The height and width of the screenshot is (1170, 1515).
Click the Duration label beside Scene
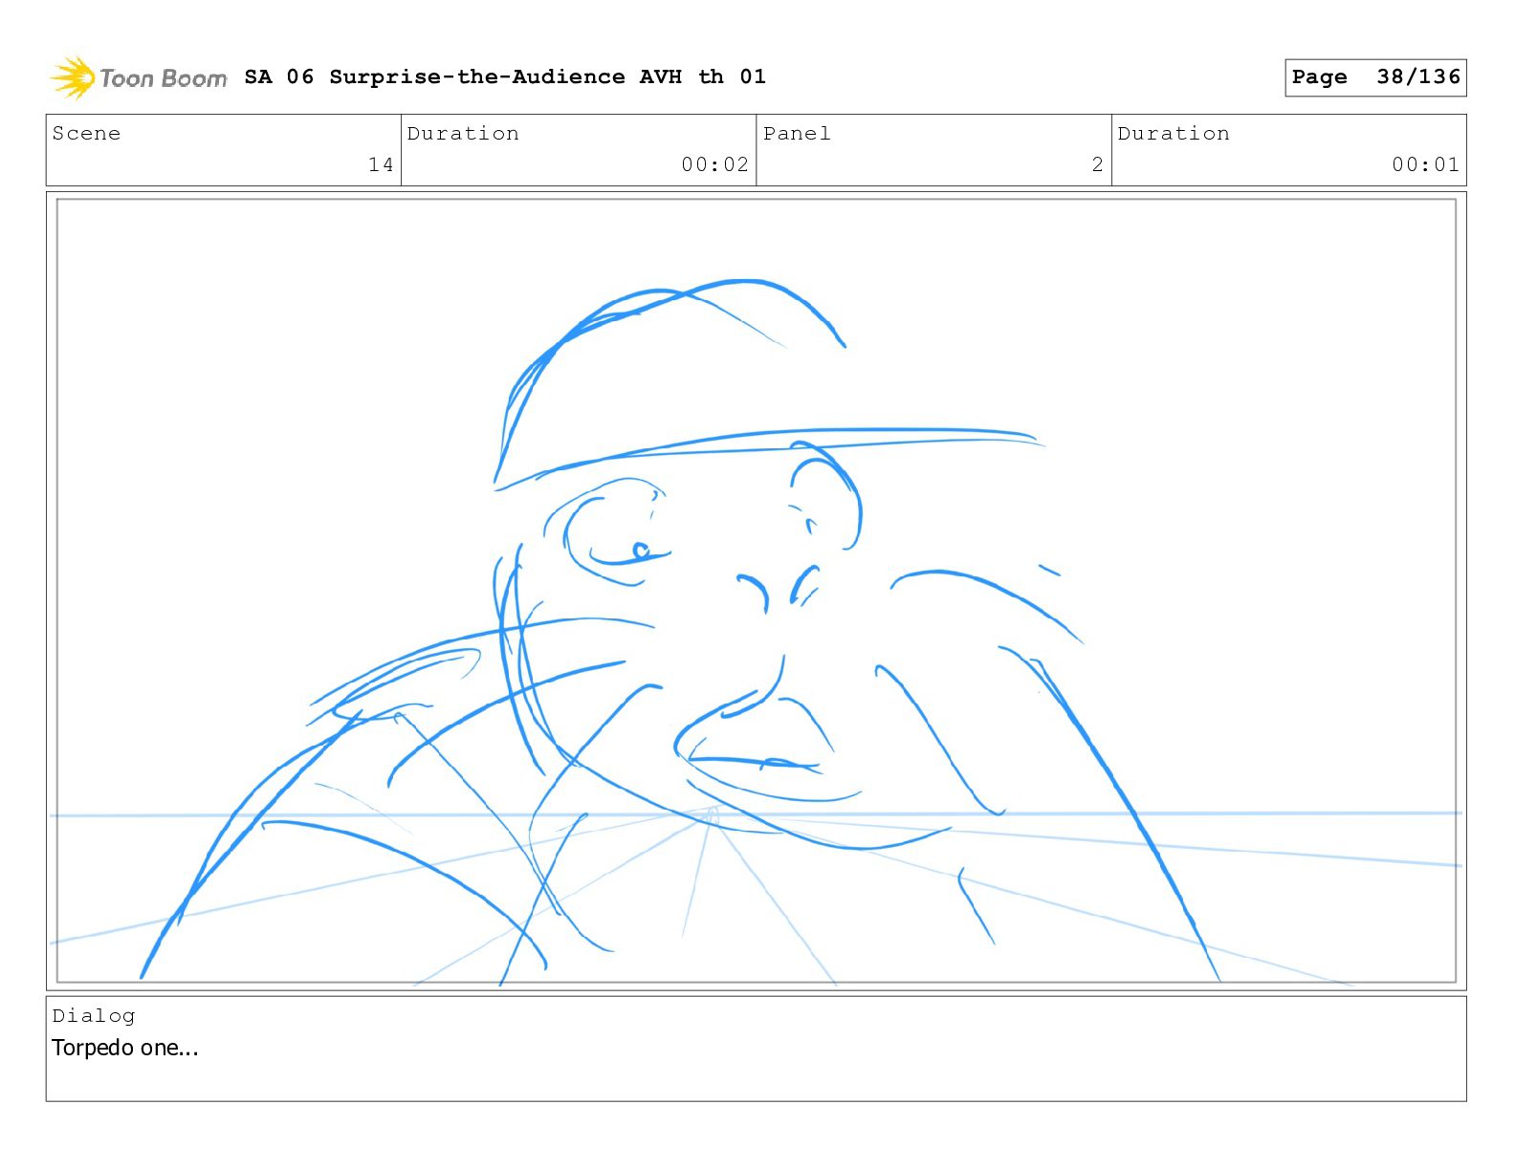[x=463, y=134]
